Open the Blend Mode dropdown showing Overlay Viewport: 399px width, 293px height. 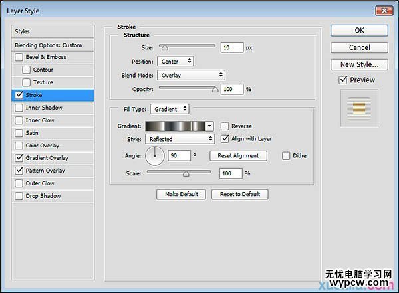191,75
